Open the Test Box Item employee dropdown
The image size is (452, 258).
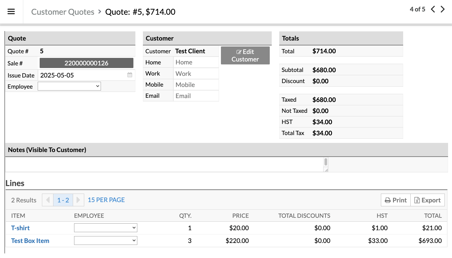106,241
